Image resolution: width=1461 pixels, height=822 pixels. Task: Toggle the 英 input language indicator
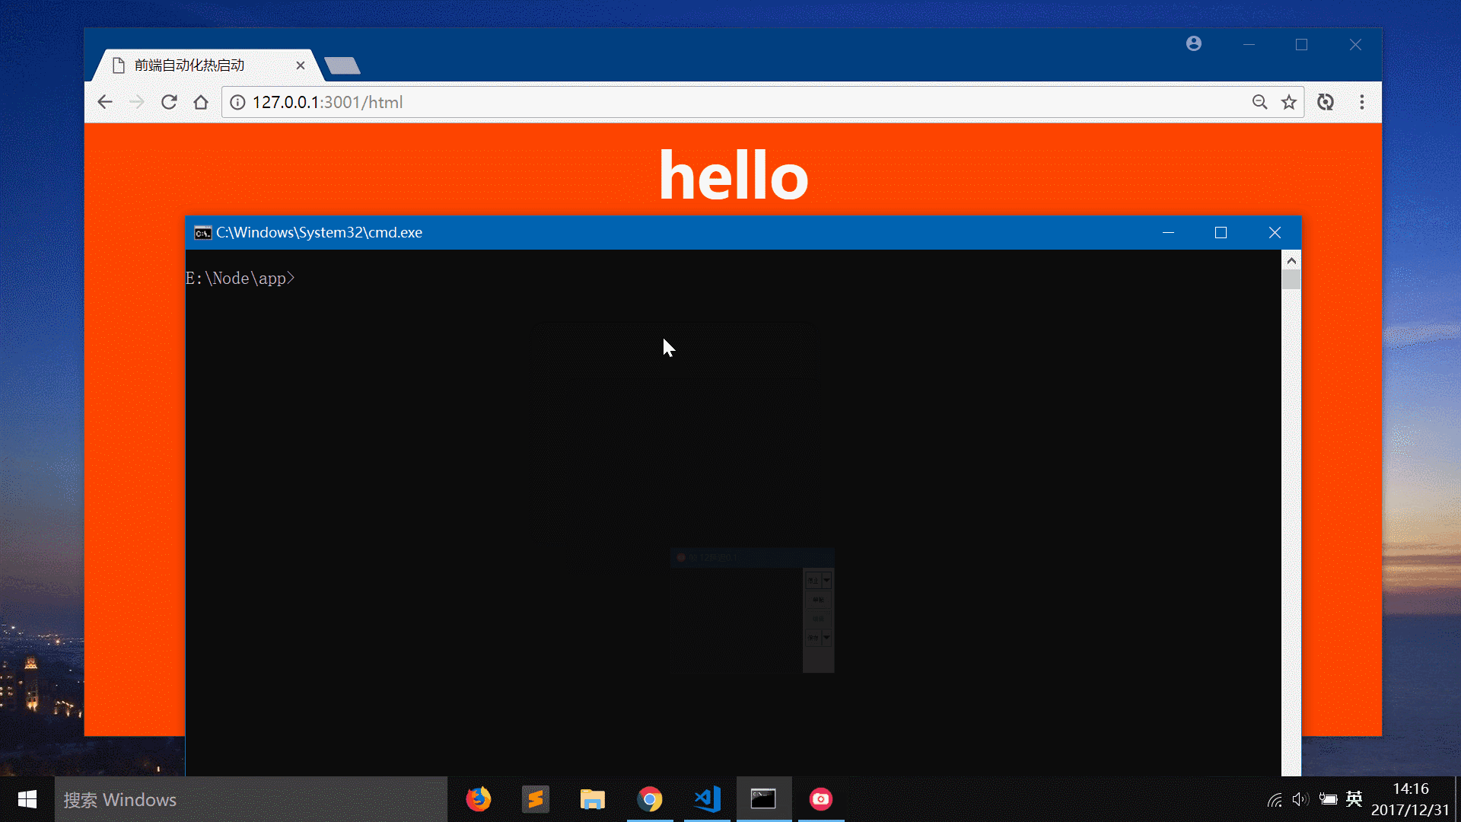[1354, 799]
